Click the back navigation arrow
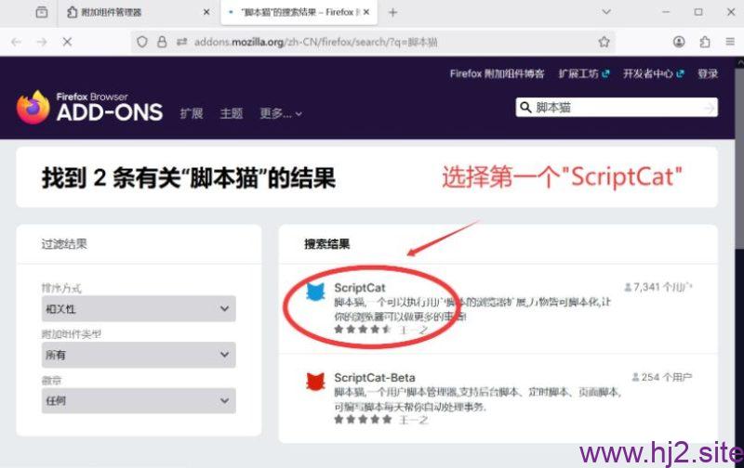Image resolution: width=744 pixels, height=468 pixels. (17, 42)
